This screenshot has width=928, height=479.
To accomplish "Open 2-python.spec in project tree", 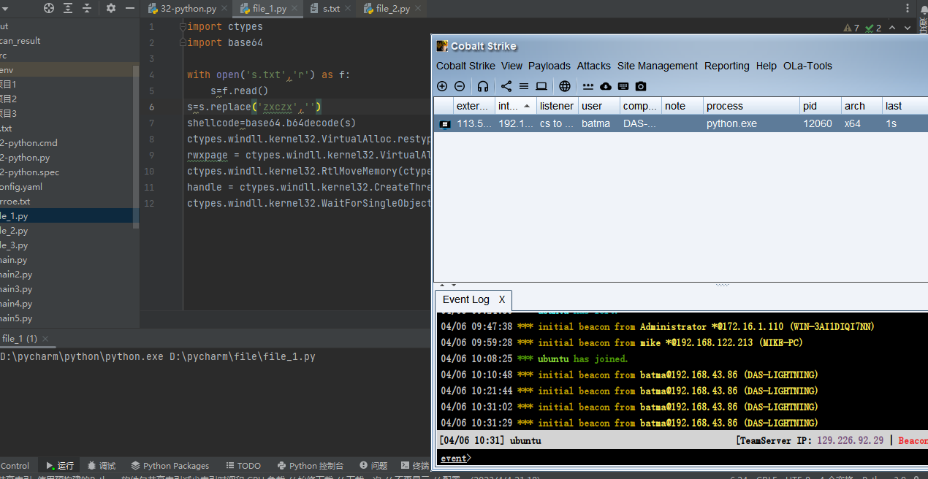I will click(29, 172).
